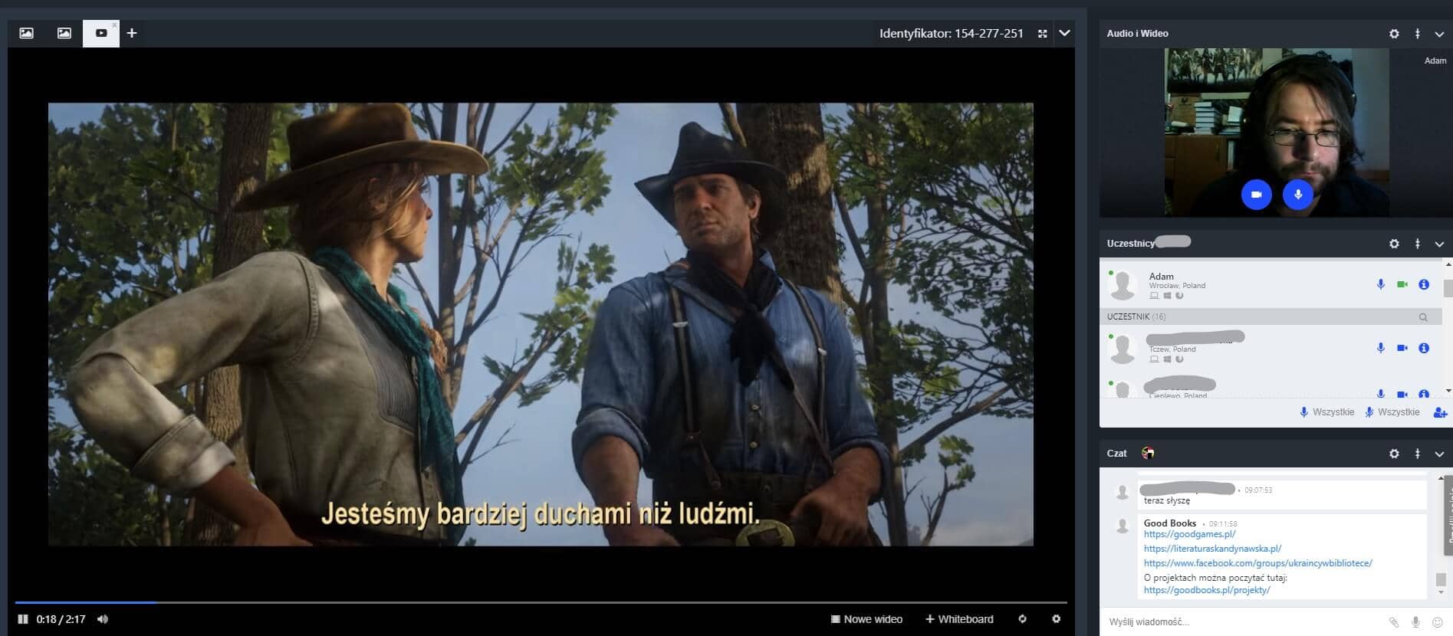The width and height of the screenshot is (1453, 636).
Task: Show info for participant Adam
Action: point(1424,284)
